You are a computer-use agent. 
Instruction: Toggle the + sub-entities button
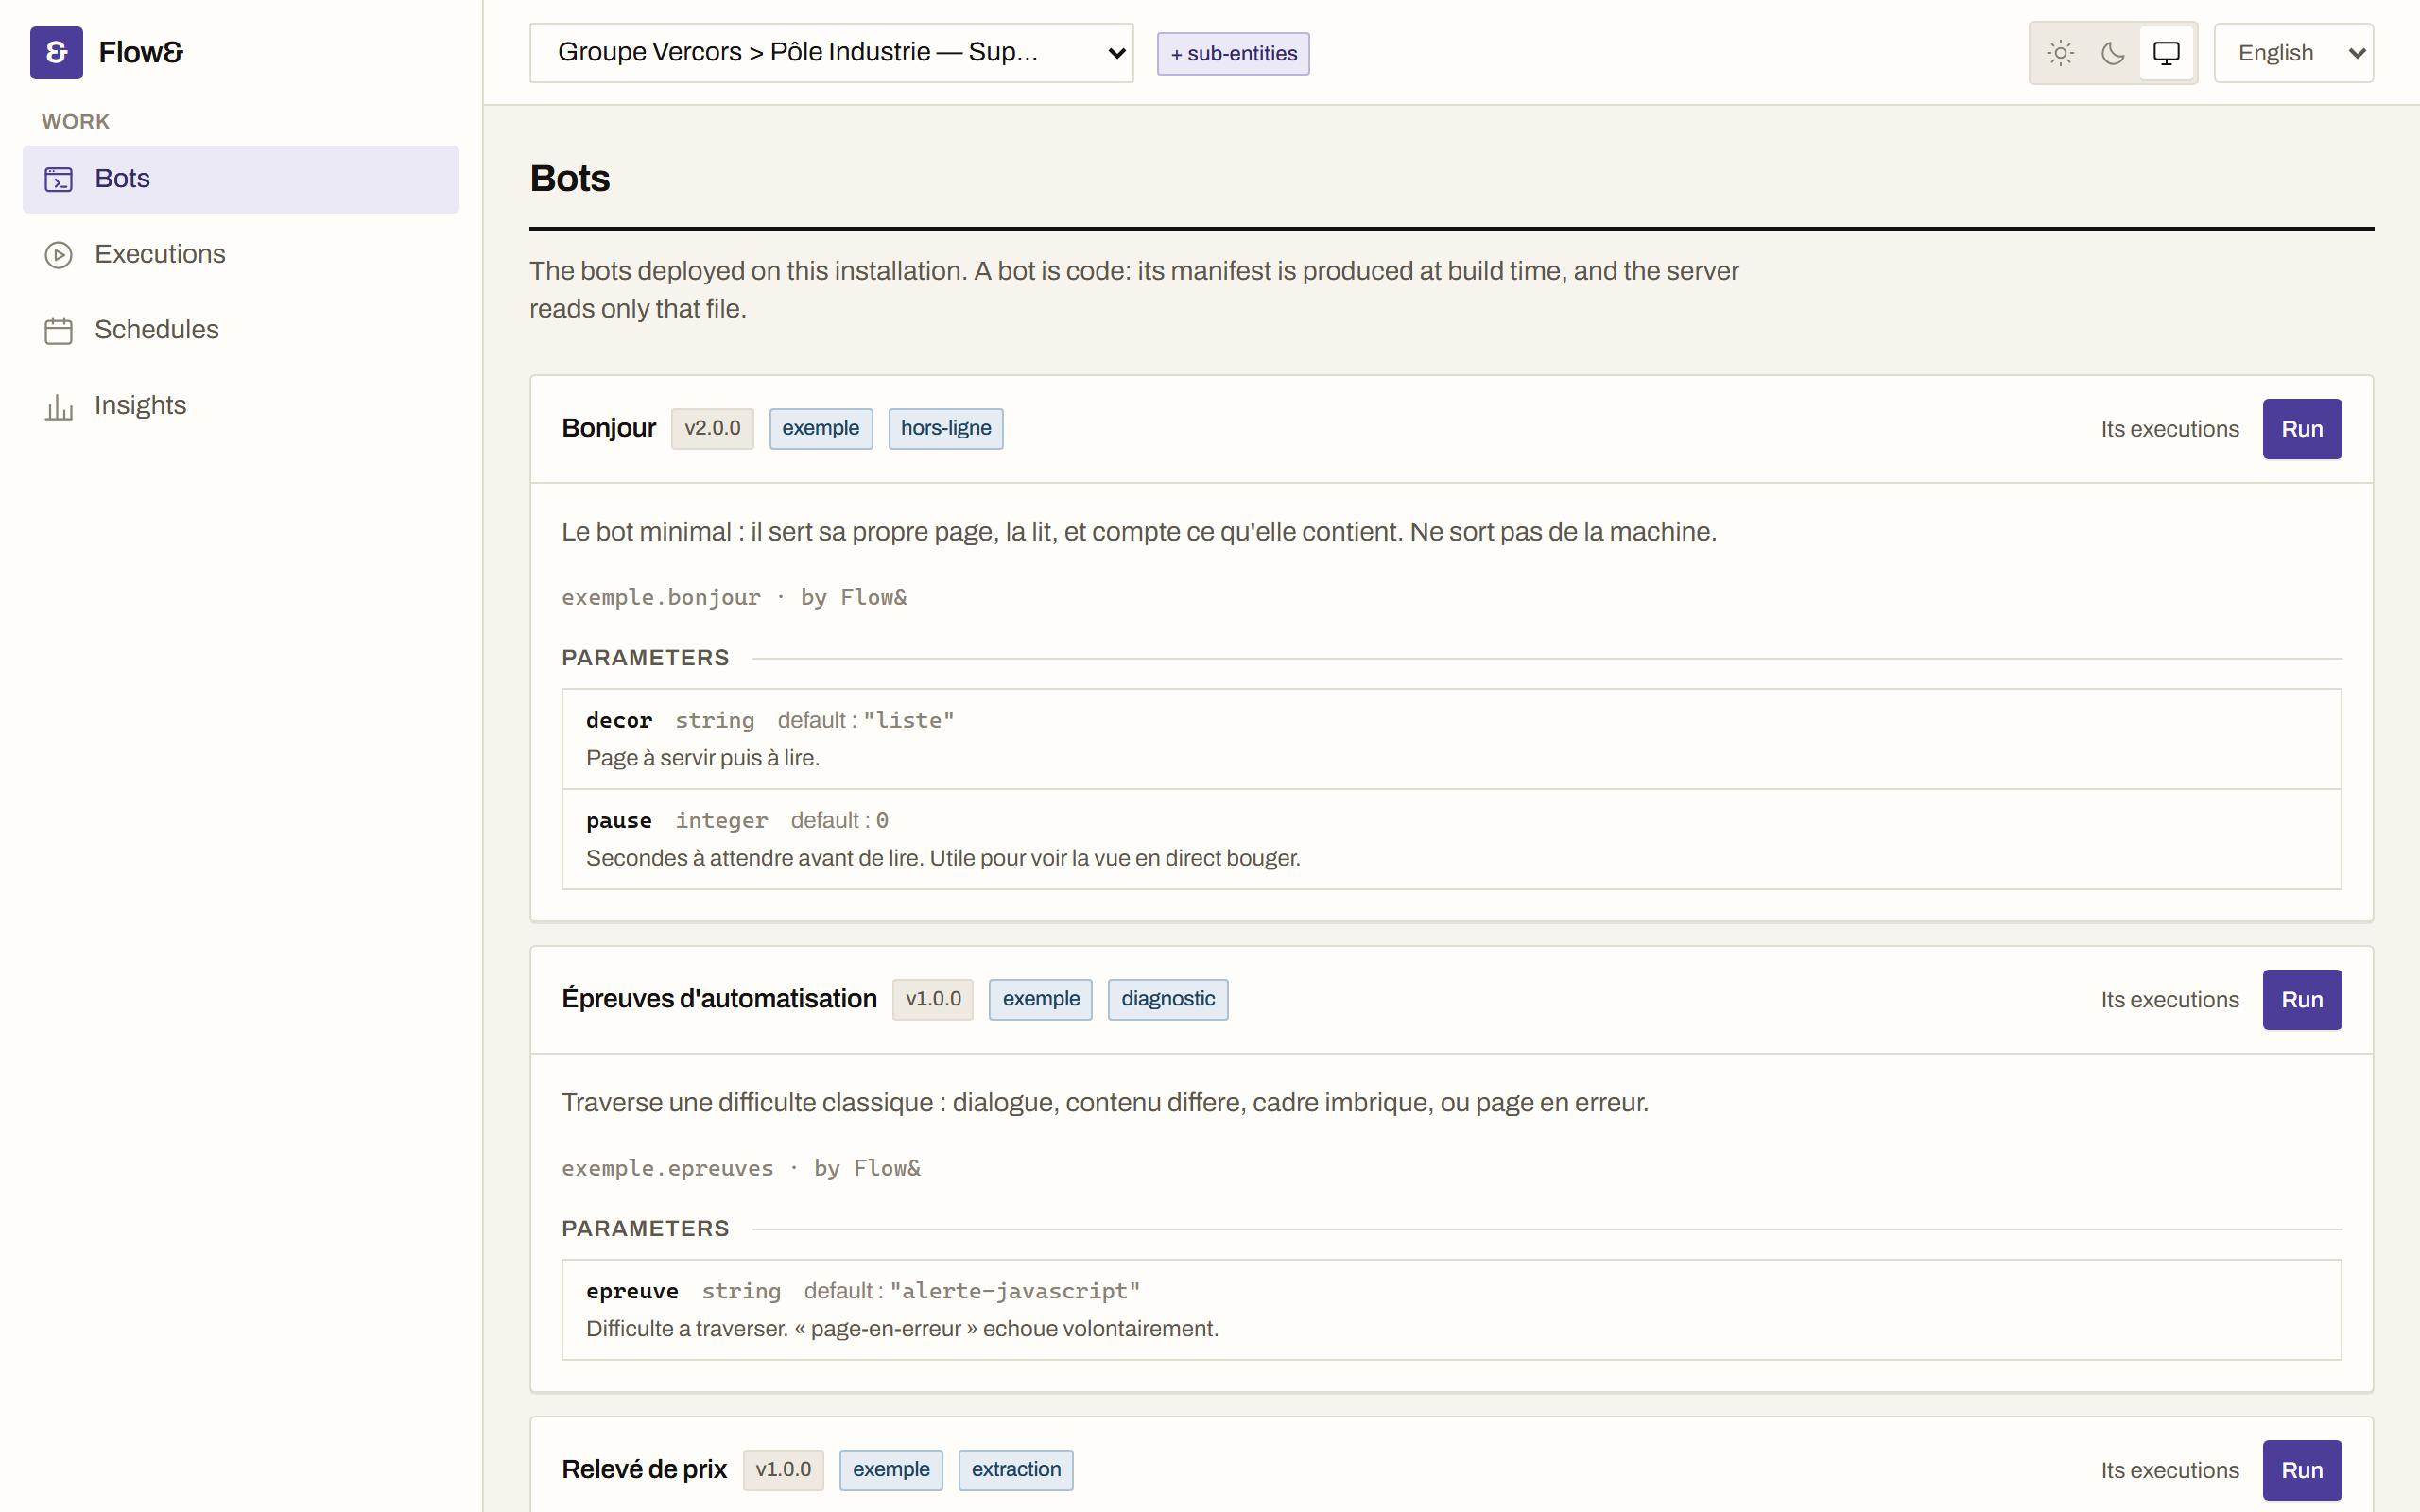pyautogui.click(x=1233, y=54)
